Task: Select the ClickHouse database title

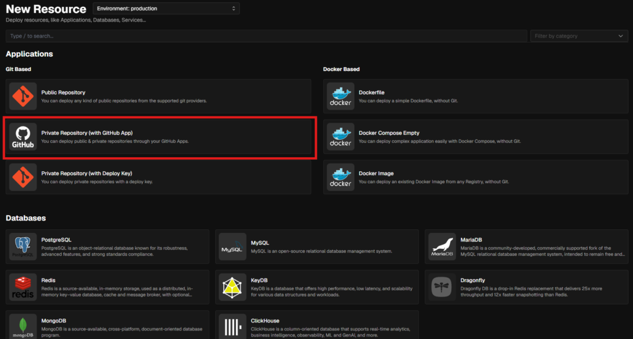Action: pyautogui.click(x=265, y=321)
